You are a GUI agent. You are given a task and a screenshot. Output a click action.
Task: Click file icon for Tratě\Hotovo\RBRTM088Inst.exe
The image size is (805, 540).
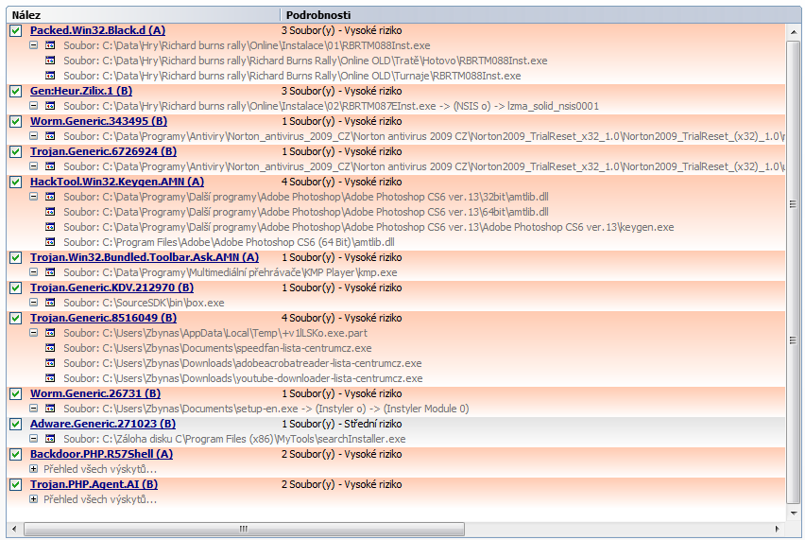[x=50, y=61]
